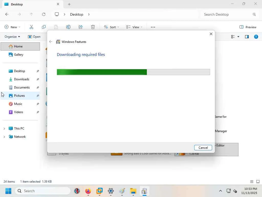Viewport: 262px width, 197px height.
Task: Open the blue Help question icon
Action: pos(256,36)
